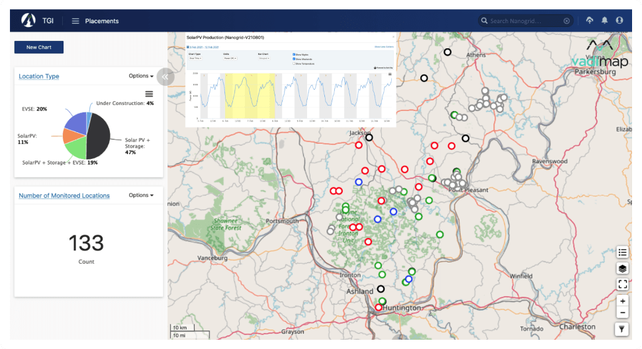Click the 133 count value
Image resolution: width=642 pixels, height=349 pixels.
tap(87, 243)
